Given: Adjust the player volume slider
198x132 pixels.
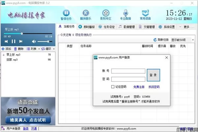Looking at the screenshot, I should [x=45, y=42].
